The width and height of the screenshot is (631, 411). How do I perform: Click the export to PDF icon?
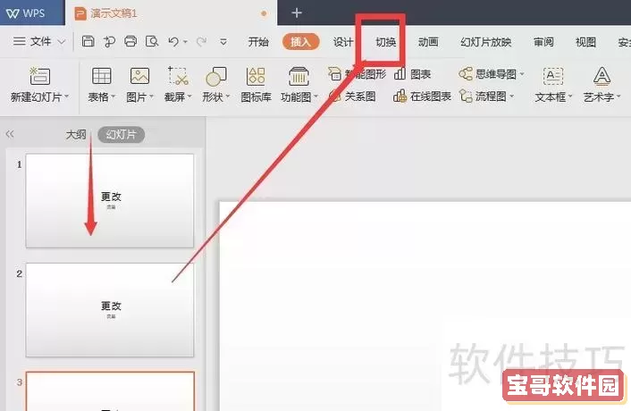click(109, 41)
